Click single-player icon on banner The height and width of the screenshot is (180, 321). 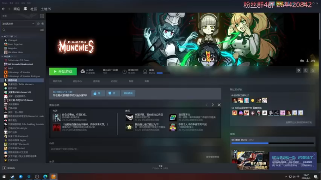[x=307, y=61]
